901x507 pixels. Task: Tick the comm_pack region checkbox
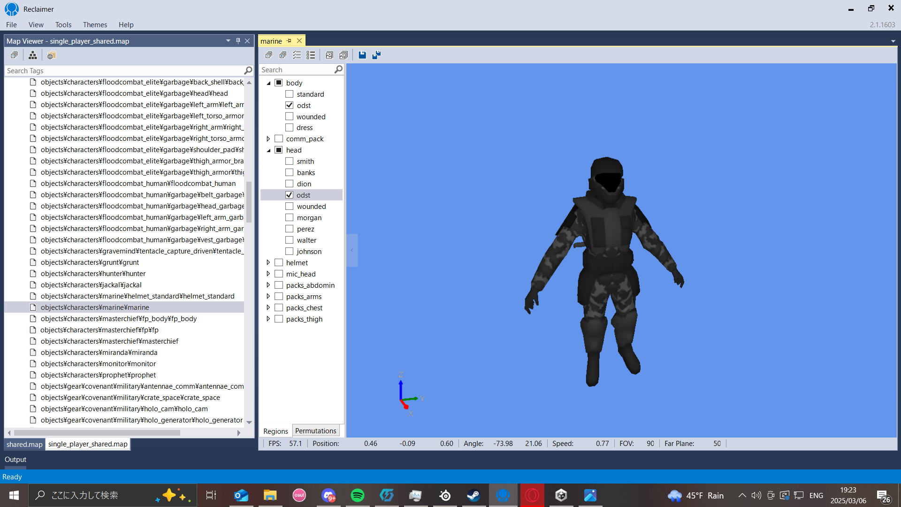click(x=279, y=139)
